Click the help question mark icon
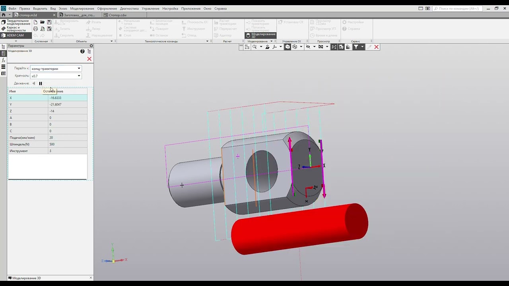Image resolution: width=509 pixels, height=286 pixels. click(82, 51)
